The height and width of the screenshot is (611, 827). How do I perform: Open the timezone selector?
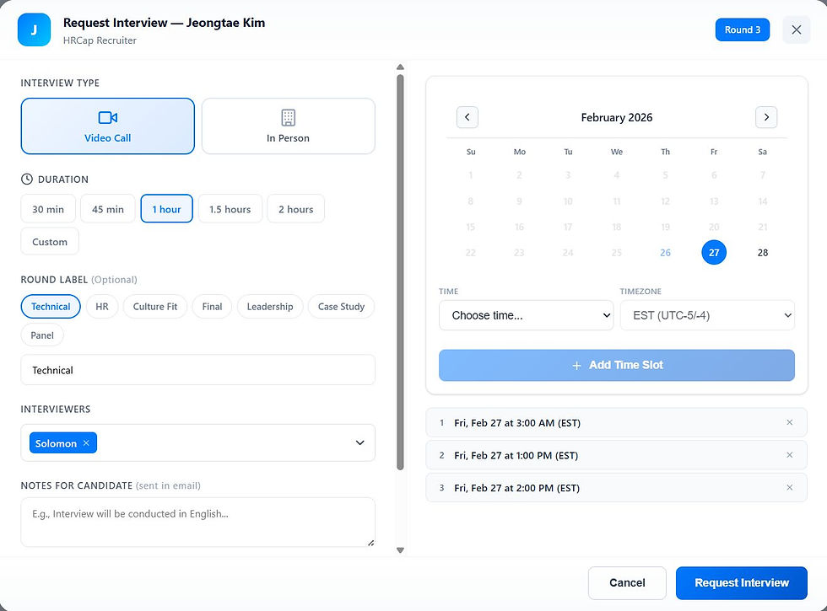[x=707, y=314]
